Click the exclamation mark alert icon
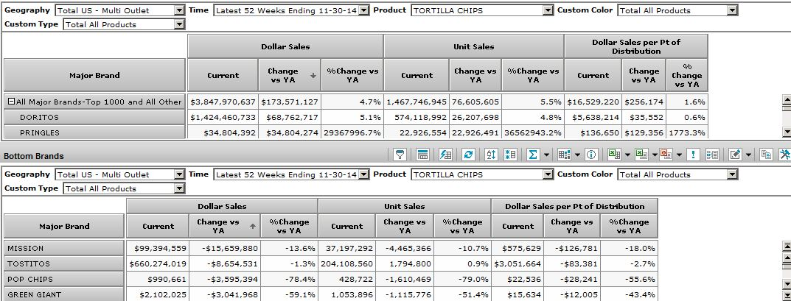Image resolution: width=791 pixels, height=301 pixels. point(694,155)
